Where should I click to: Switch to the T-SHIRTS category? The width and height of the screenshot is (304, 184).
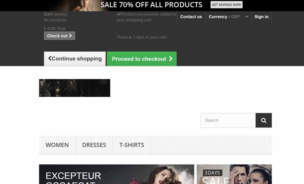(x=132, y=145)
